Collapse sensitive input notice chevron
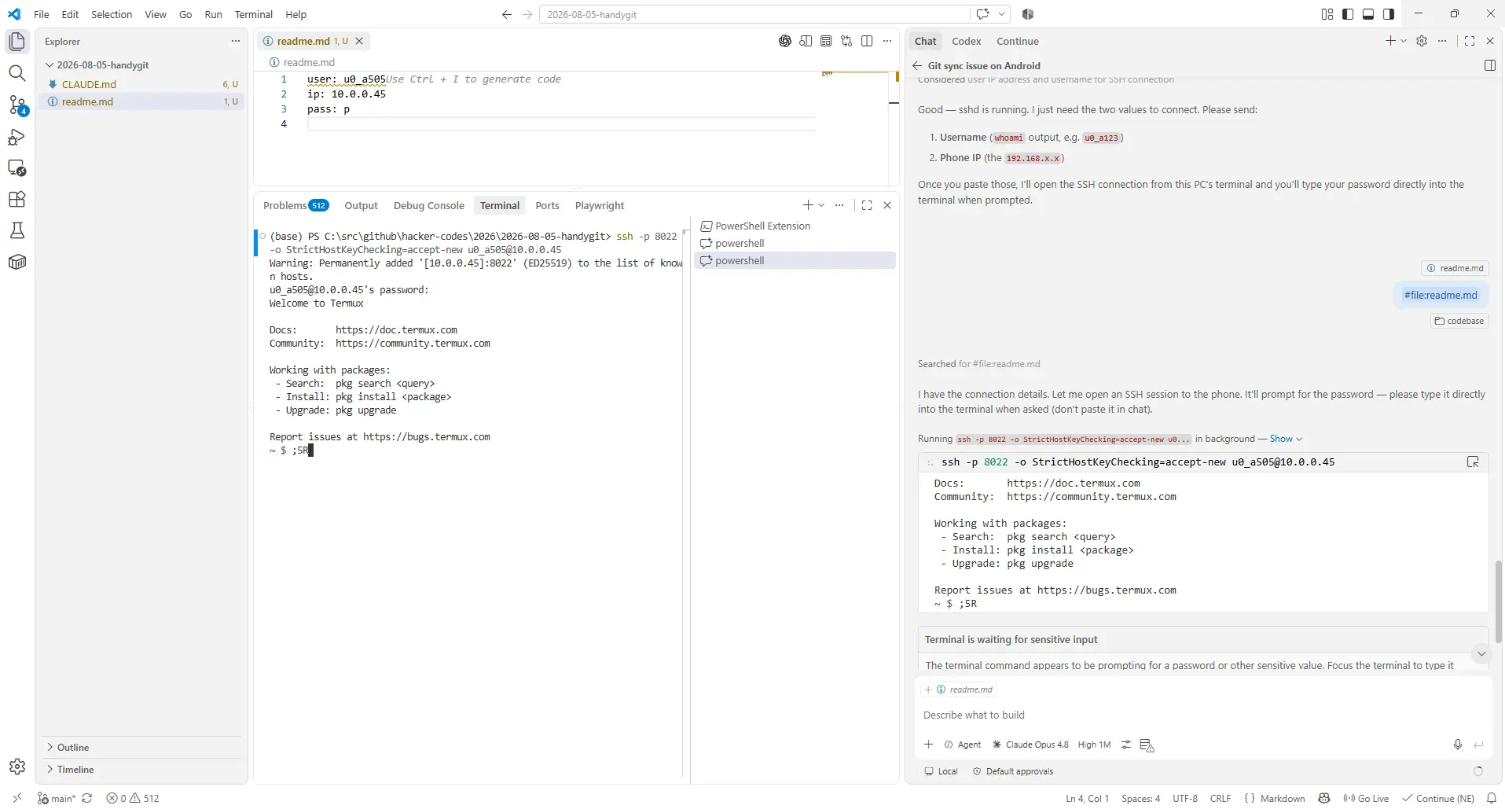1505x809 pixels. coord(1481,653)
